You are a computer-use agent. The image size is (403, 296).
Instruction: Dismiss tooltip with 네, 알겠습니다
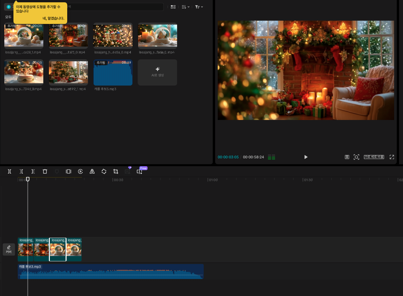pos(53,18)
